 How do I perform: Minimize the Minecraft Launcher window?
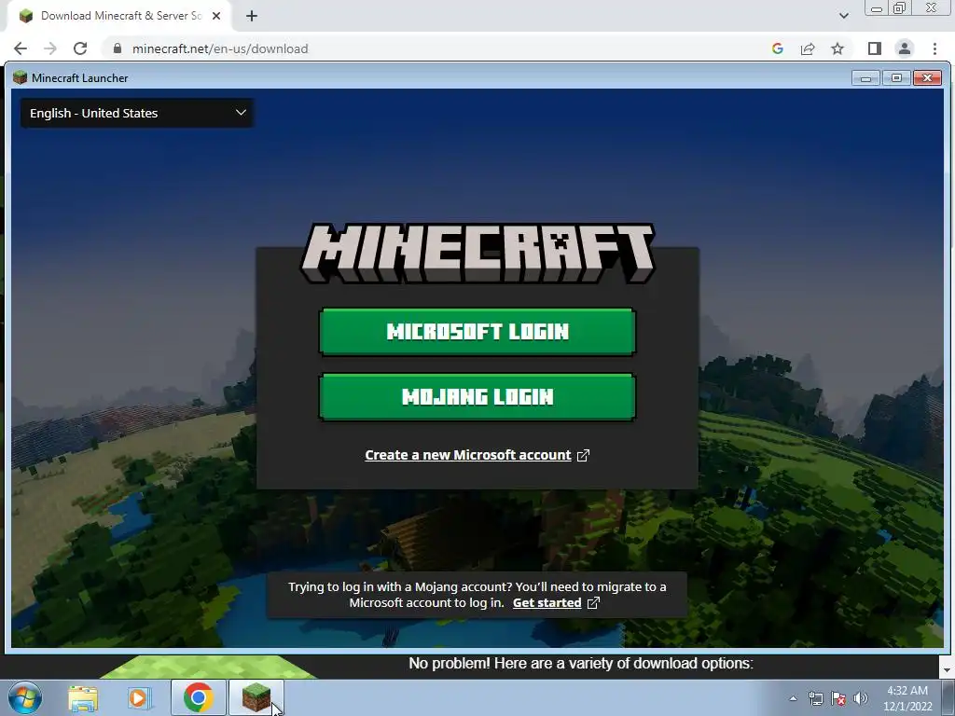click(865, 78)
